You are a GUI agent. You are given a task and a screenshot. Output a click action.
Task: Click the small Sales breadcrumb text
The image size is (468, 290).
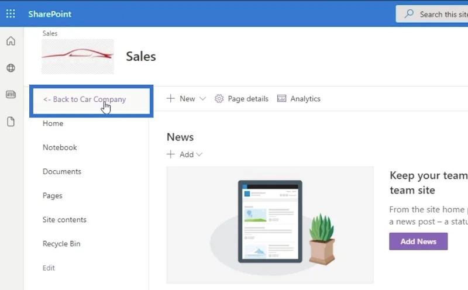50,33
